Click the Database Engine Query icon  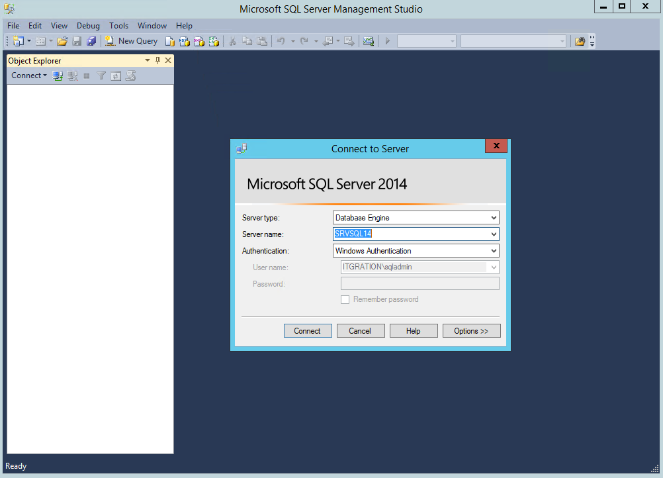coord(169,41)
